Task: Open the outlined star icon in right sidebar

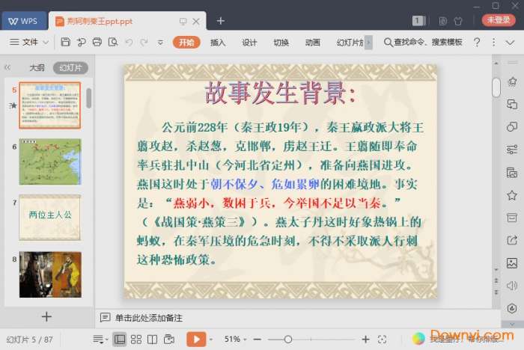Action: pyautogui.click(x=512, y=195)
